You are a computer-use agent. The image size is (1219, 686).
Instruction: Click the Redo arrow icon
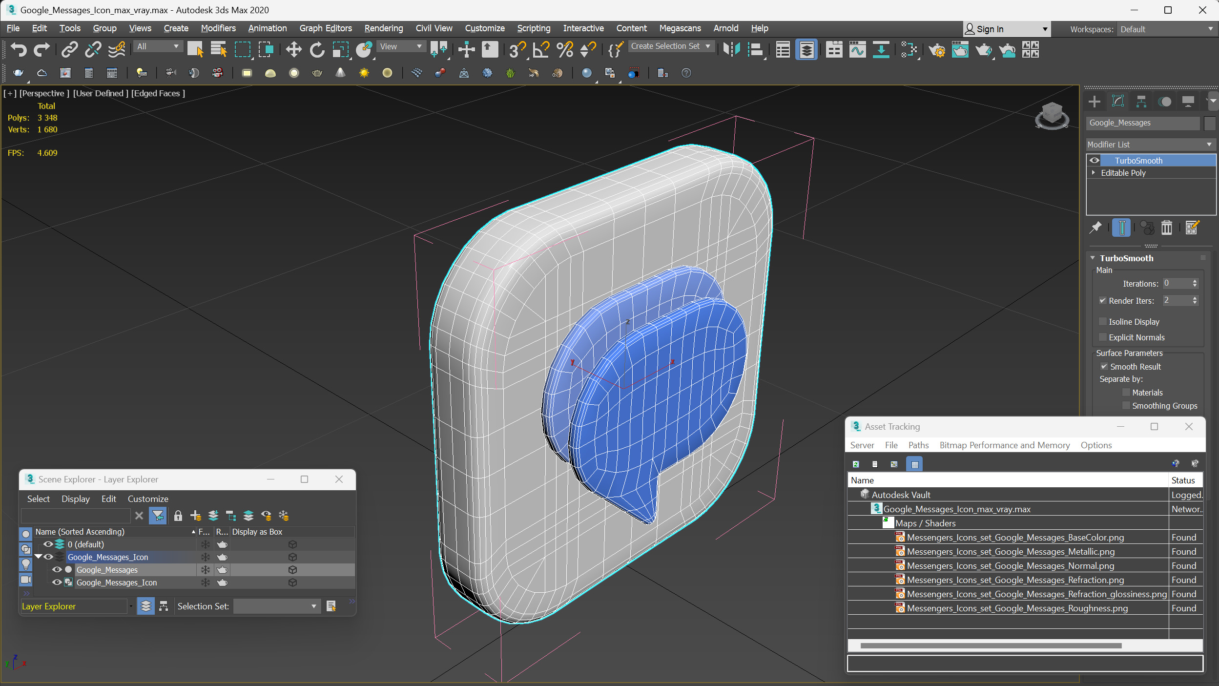[41, 49]
